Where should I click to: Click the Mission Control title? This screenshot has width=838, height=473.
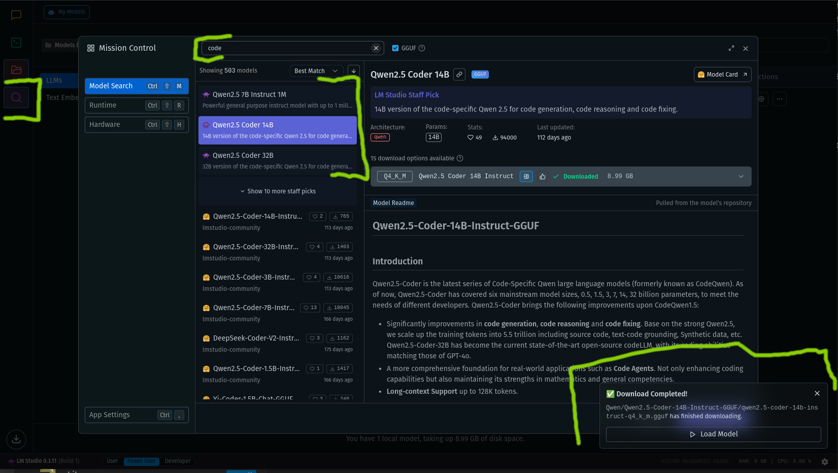(127, 48)
